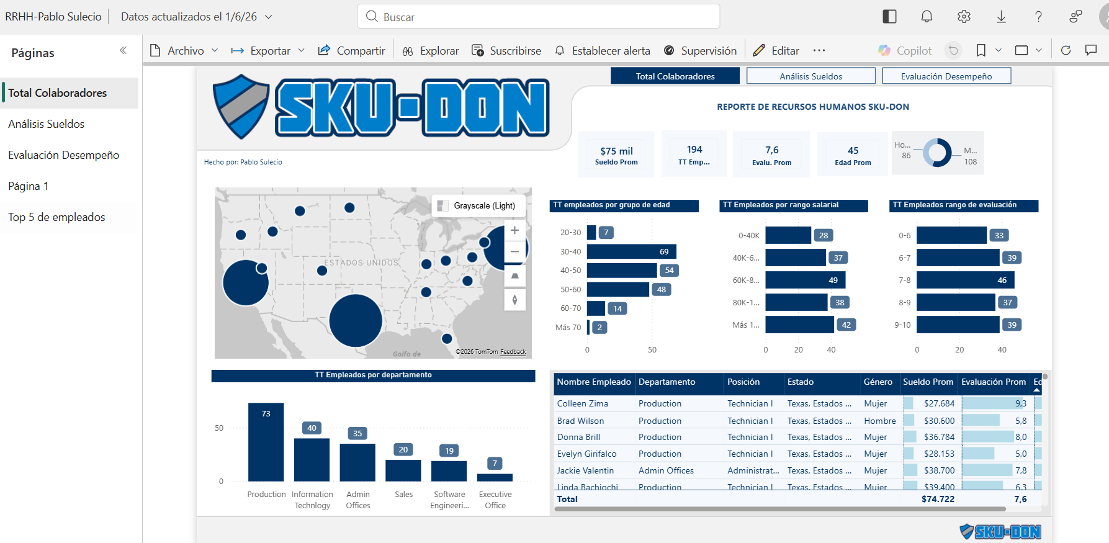Click the download arrow icon
This screenshot has width=1109, height=543.
1001,17
